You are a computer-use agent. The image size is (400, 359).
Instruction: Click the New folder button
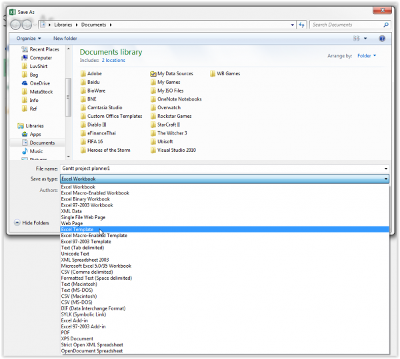click(x=65, y=39)
